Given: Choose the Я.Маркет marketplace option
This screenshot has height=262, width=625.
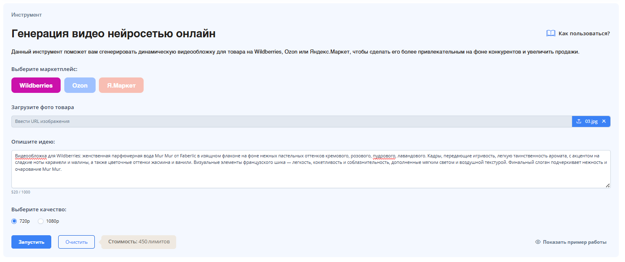Looking at the screenshot, I should pos(121,85).
